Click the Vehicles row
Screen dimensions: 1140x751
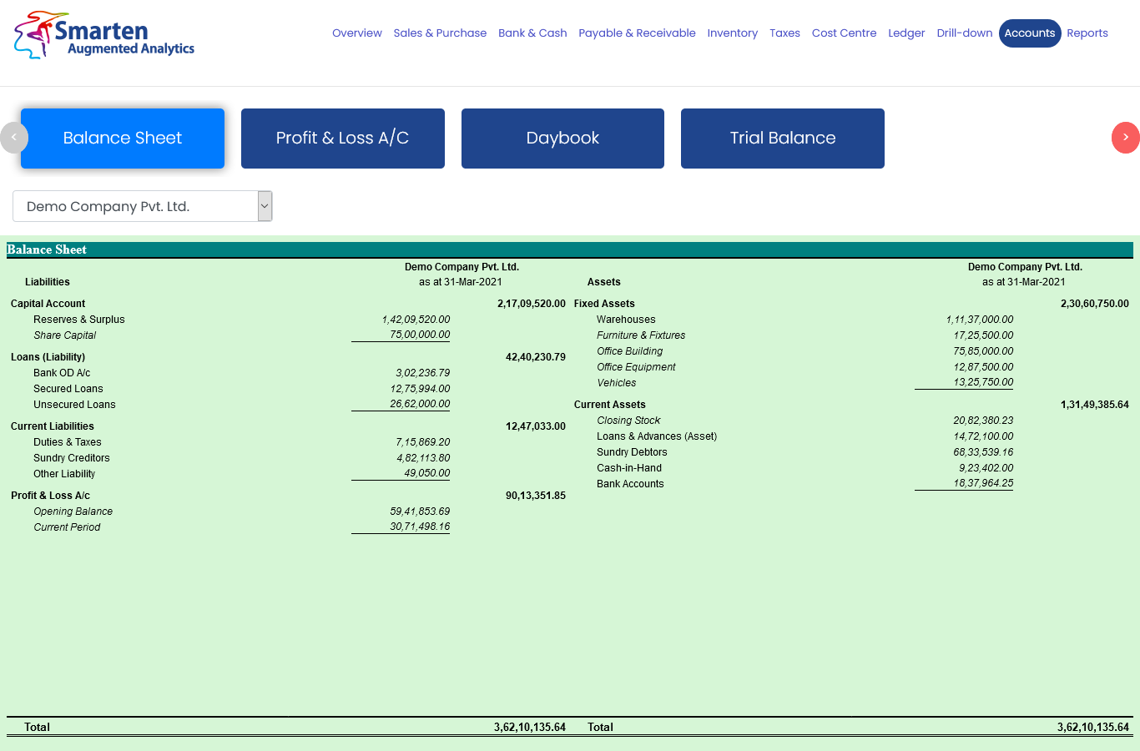(x=617, y=383)
